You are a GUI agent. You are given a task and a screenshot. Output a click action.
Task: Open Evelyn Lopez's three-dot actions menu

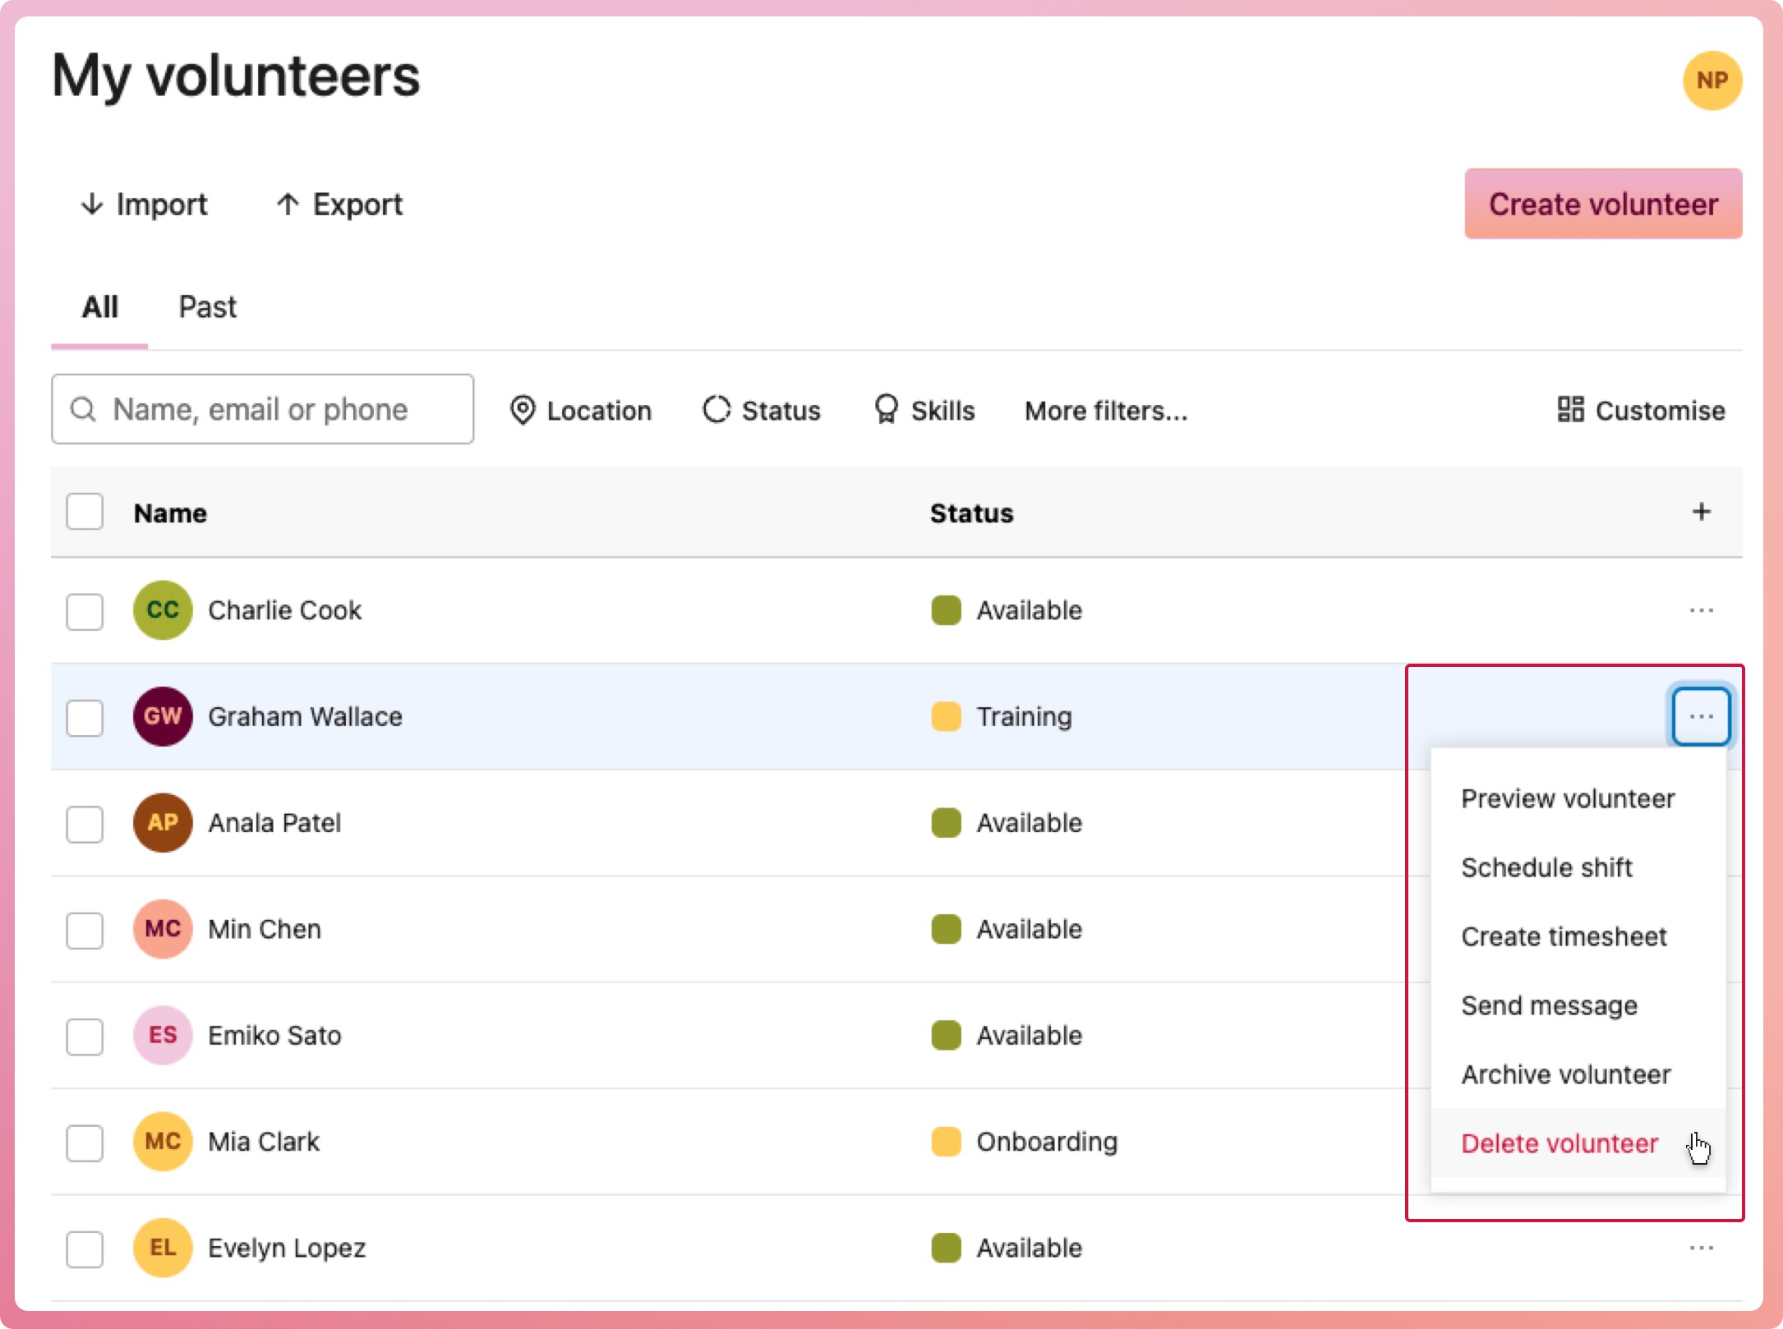tap(1701, 1248)
